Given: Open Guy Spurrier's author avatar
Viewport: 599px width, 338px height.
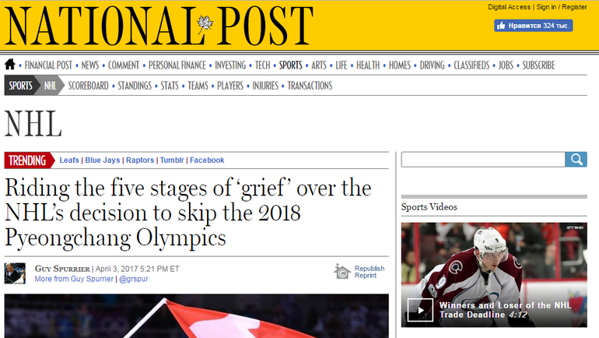Looking at the screenshot, I should (15, 273).
